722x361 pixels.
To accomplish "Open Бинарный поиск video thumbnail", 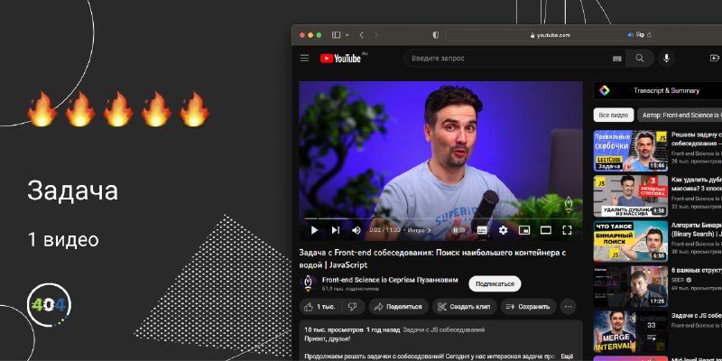I will [x=630, y=241].
